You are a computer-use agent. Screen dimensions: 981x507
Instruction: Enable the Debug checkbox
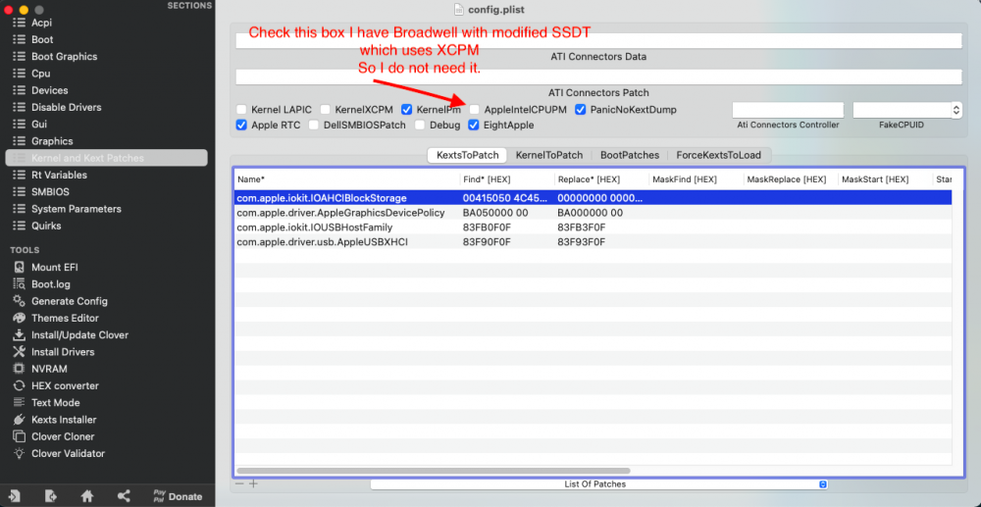(x=420, y=125)
